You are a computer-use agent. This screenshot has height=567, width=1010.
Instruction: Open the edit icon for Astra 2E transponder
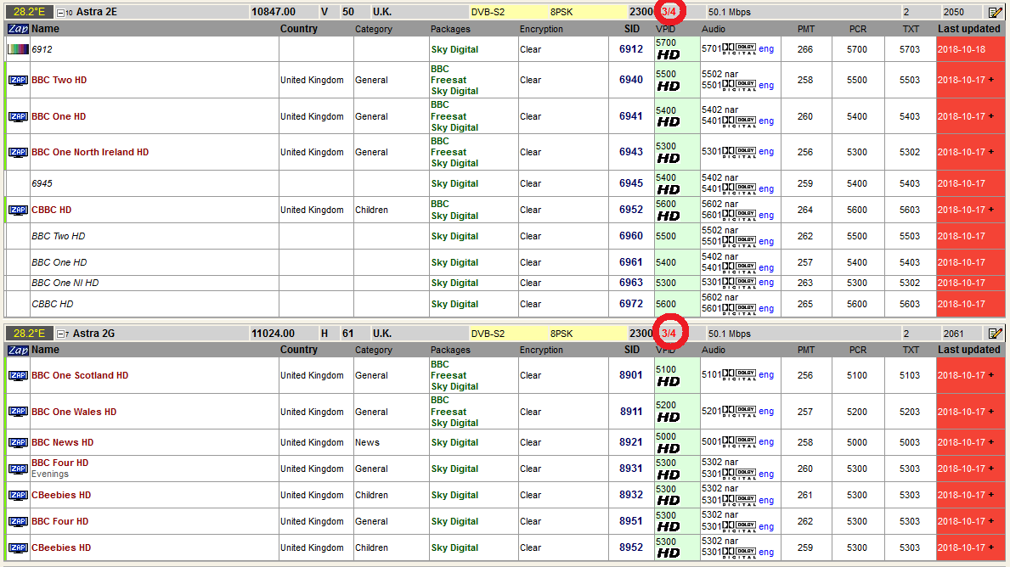pyautogui.click(x=996, y=12)
